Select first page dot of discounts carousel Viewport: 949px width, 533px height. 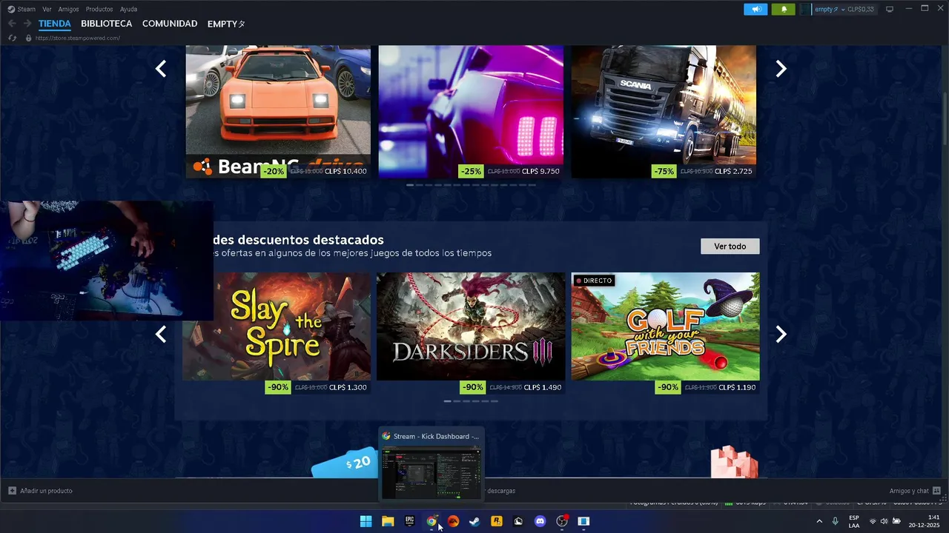448,401
